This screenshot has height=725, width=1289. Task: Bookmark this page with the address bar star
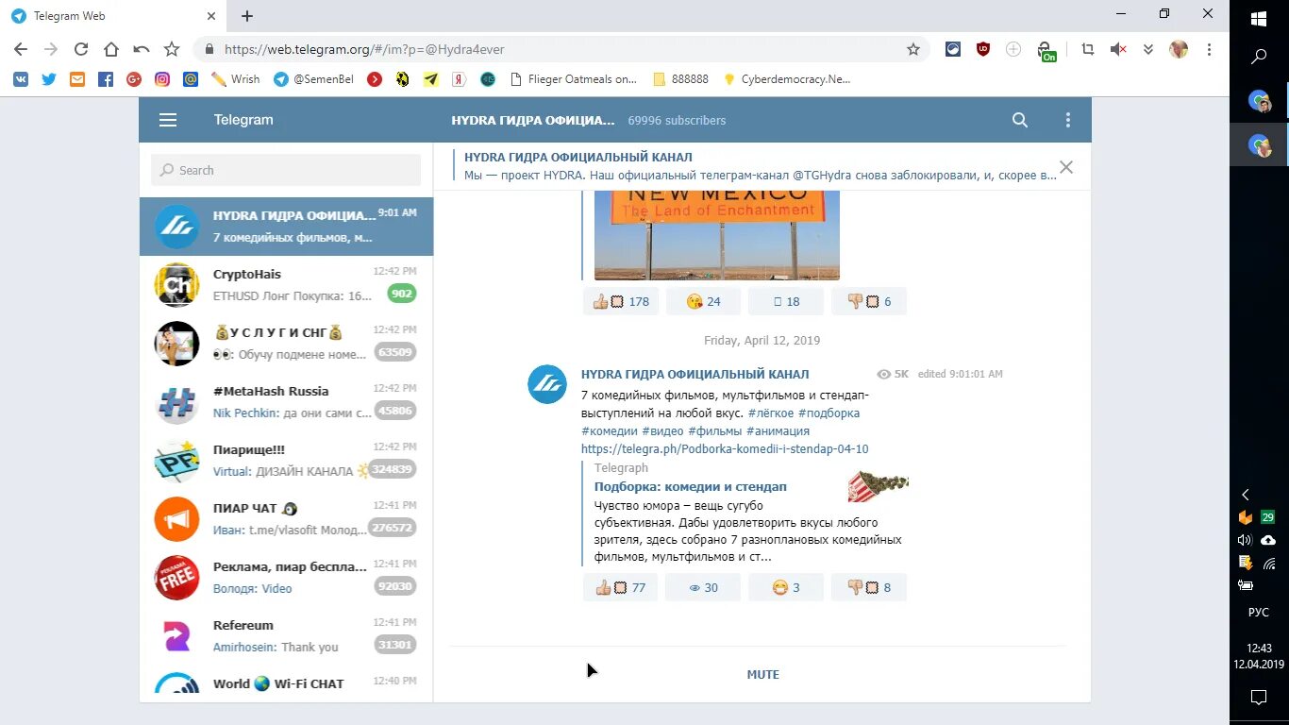pos(913,49)
